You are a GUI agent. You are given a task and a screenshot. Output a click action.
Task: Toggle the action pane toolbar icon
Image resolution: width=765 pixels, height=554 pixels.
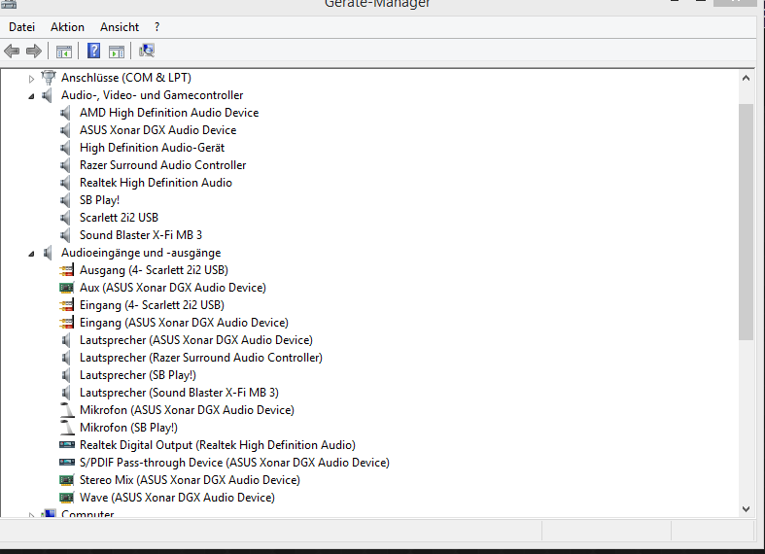pos(117,52)
